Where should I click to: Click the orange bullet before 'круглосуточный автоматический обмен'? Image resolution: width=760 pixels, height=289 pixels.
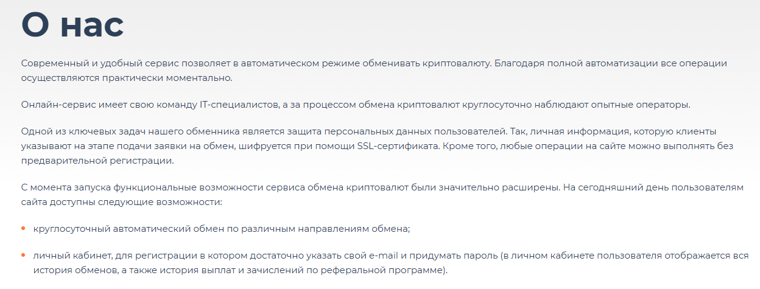(23, 229)
